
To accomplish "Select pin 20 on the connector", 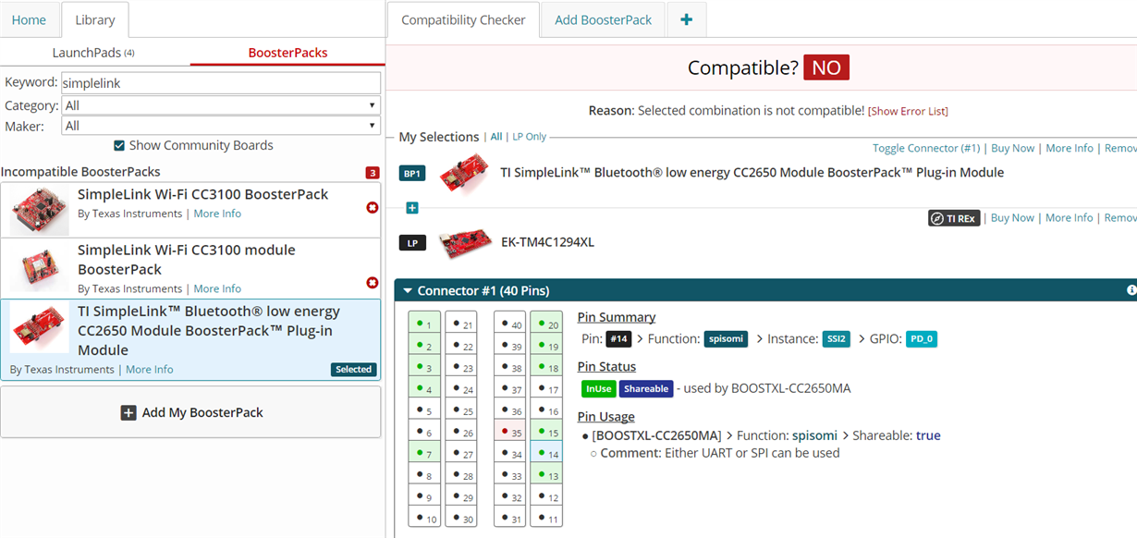I will 546,324.
